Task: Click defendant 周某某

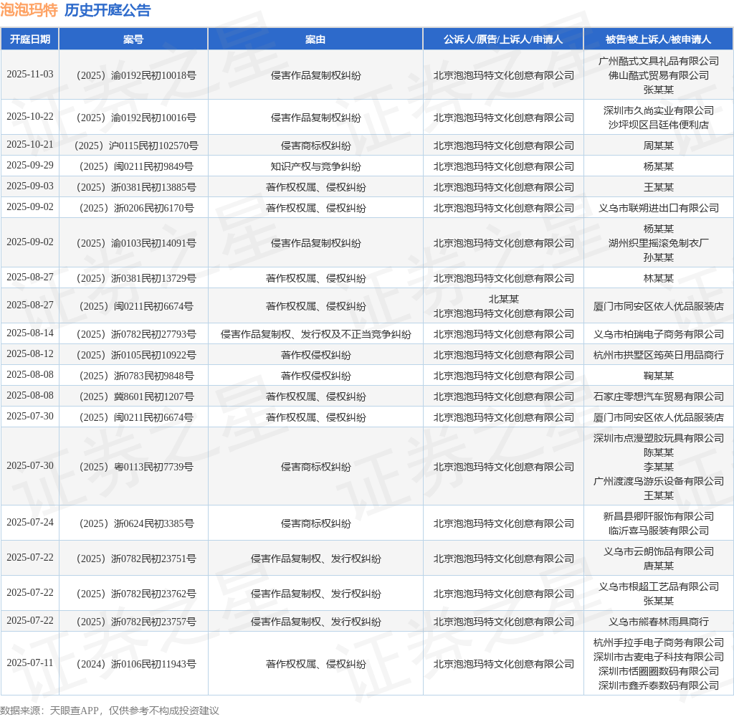Action: pyautogui.click(x=658, y=146)
